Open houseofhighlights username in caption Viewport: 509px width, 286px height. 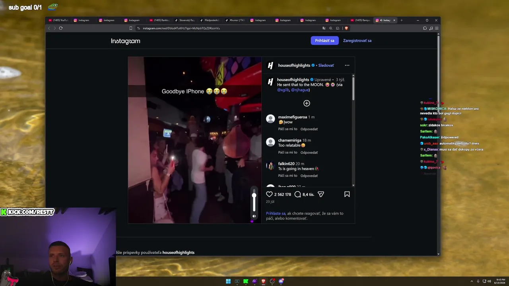[x=293, y=80]
